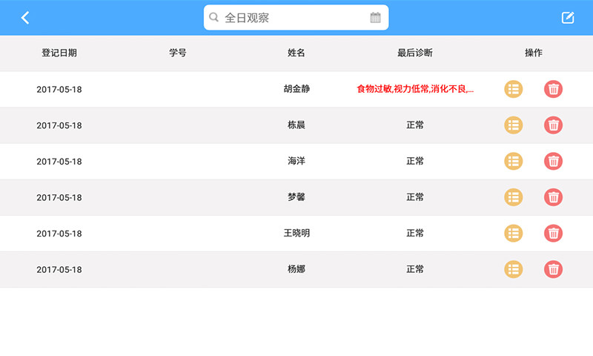Click the magnifier search icon

click(214, 18)
